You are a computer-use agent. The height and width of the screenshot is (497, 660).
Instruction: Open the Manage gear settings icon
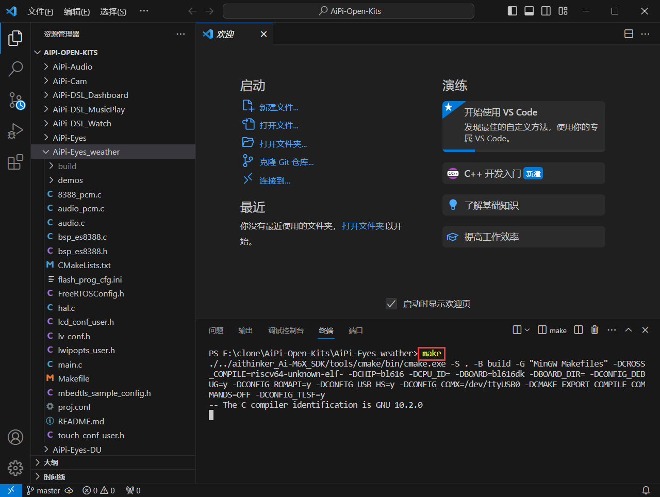[x=15, y=468]
